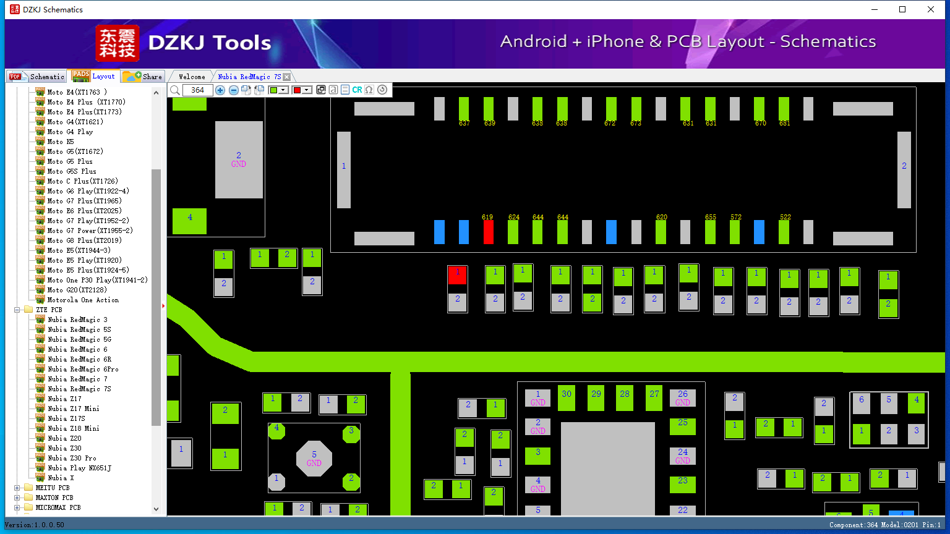Click the omega symbol icon
The image size is (950, 534).
(x=369, y=90)
